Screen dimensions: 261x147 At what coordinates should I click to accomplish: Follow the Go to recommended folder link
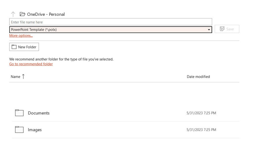click(31, 64)
